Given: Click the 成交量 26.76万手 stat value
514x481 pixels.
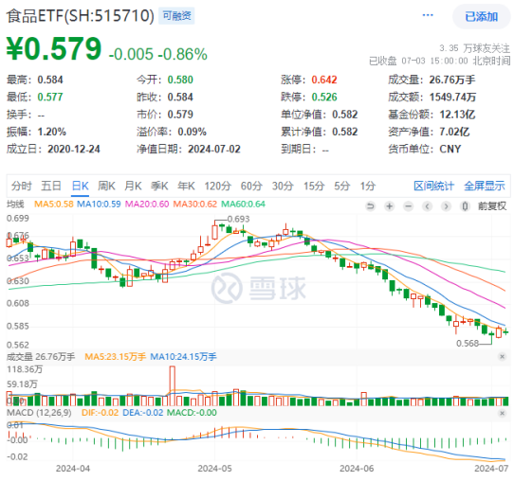Looking at the screenshot, I should point(452,80).
